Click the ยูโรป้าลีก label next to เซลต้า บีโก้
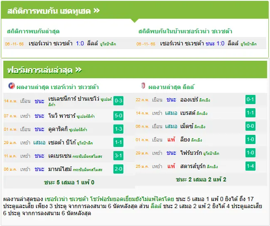The image size is (270, 226). [x=85, y=143]
